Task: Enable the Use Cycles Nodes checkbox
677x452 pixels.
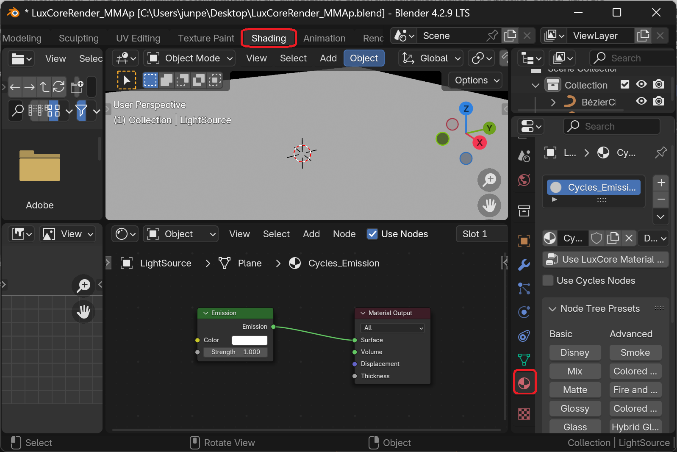Action: pyautogui.click(x=548, y=280)
